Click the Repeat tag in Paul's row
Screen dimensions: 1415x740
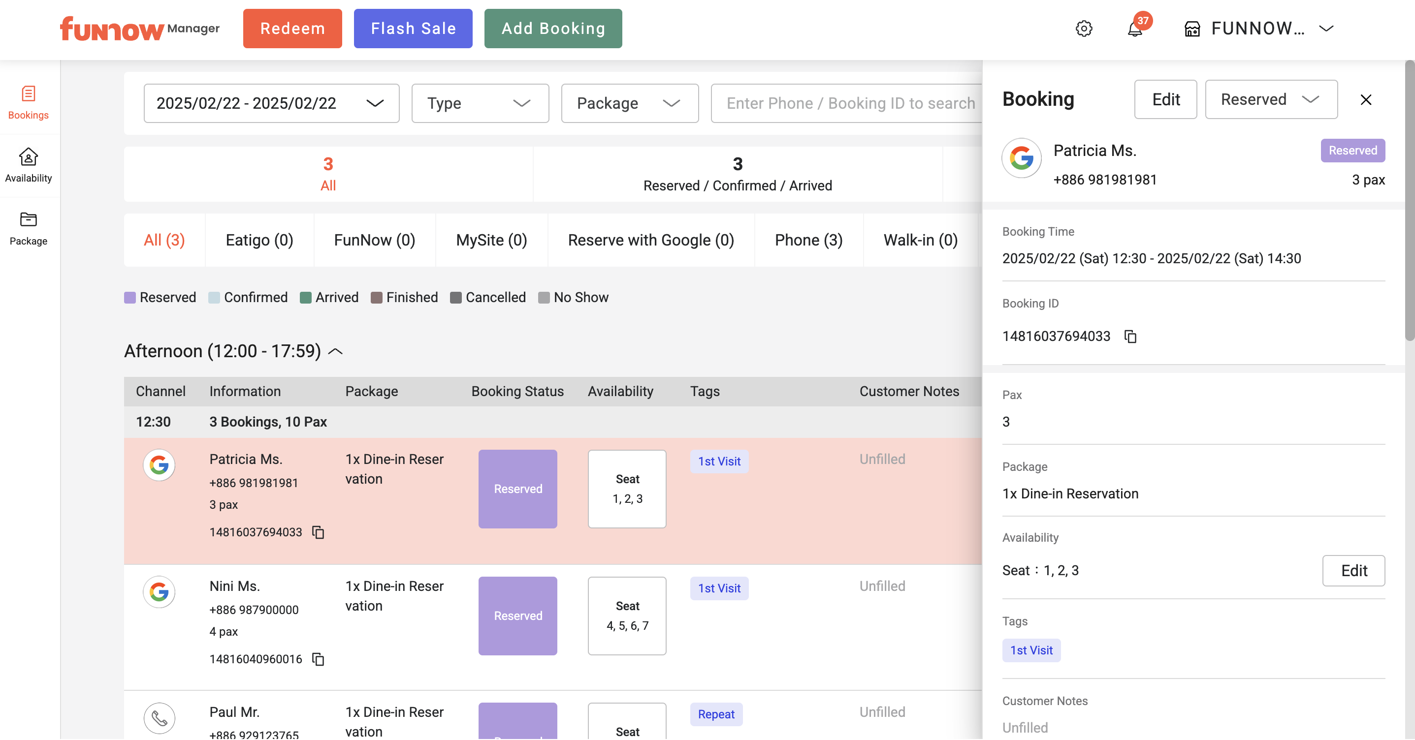coord(716,714)
